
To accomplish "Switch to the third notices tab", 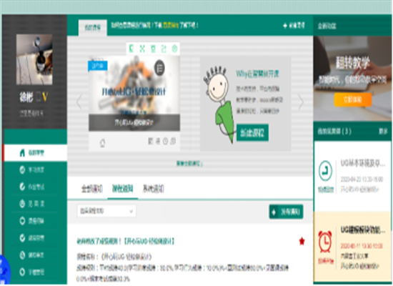I will point(153,189).
